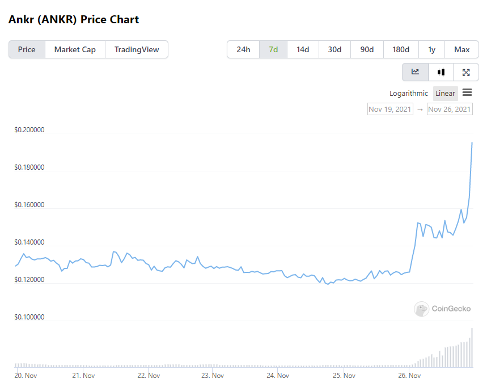This screenshot has width=487, height=387.
Task: Choose the 180d time range
Action: click(401, 49)
